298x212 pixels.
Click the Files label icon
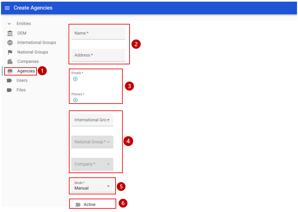coord(9,90)
